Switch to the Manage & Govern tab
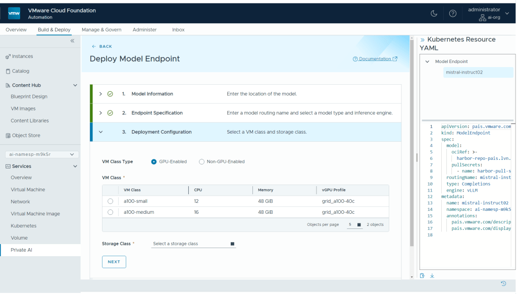517x294 pixels. click(x=101, y=30)
